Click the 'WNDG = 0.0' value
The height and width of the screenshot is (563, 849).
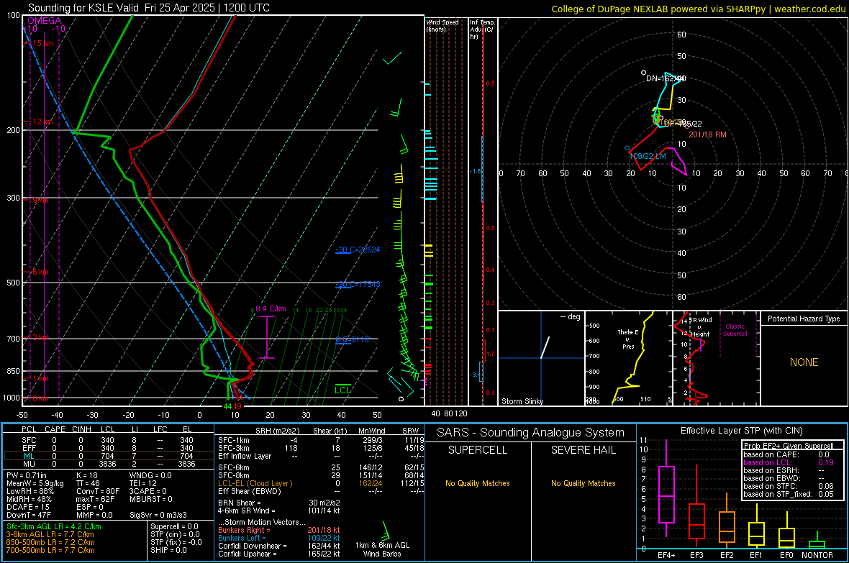point(150,475)
